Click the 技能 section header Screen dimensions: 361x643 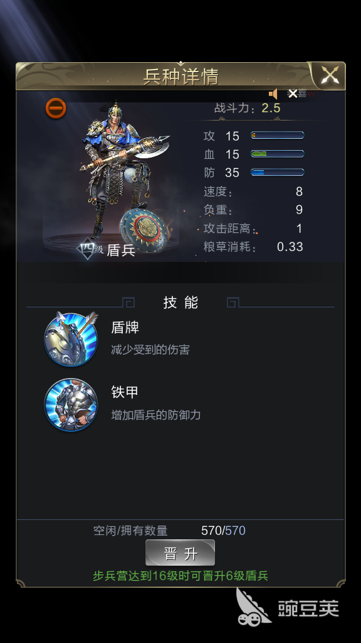click(180, 303)
